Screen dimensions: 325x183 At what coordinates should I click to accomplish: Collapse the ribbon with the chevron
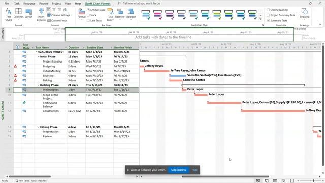320,24
